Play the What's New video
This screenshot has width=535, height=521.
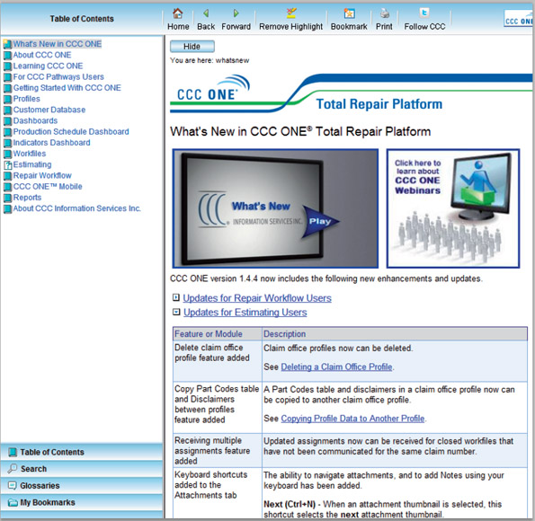pos(320,221)
